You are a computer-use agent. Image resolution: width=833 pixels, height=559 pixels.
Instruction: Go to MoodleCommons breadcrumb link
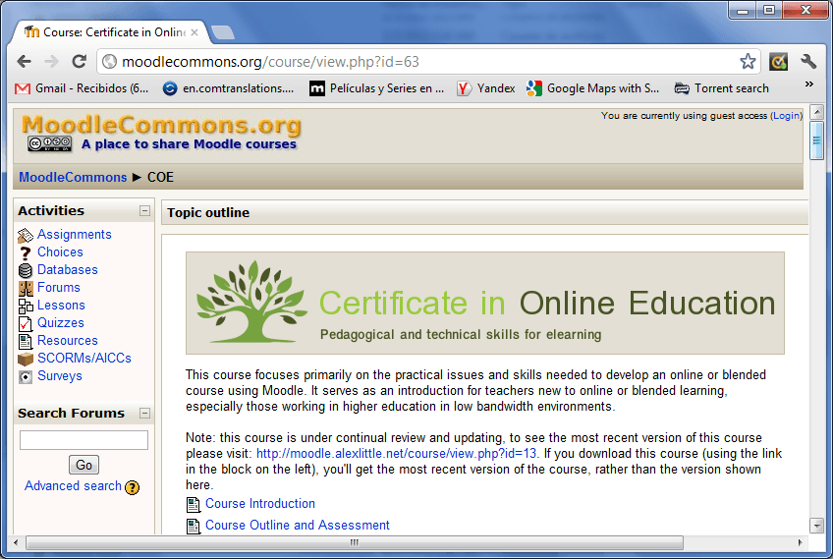point(73,177)
